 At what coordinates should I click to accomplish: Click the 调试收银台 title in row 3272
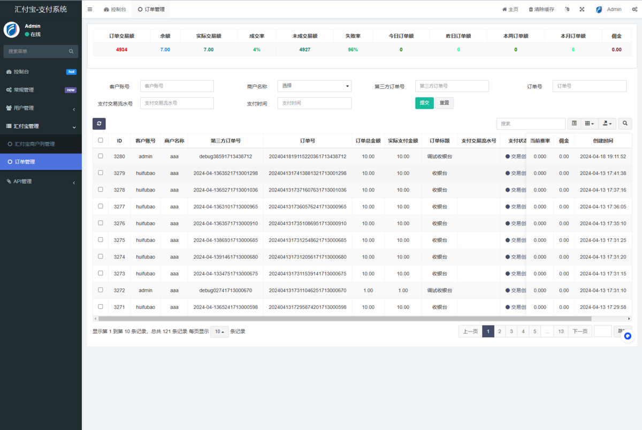pos(440,290)
